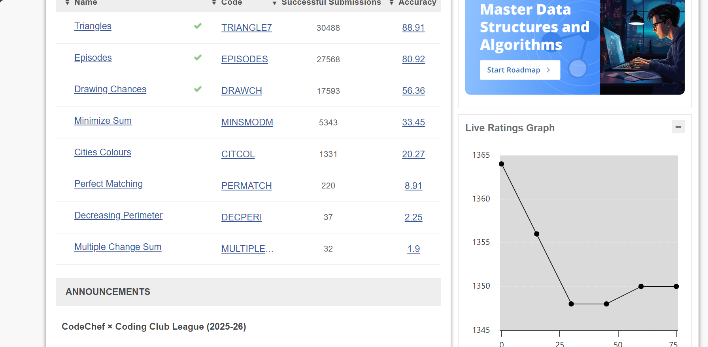
Task: Open accuracy 2.25 for Decreasing Perimeter
Action: click(413, 217)
